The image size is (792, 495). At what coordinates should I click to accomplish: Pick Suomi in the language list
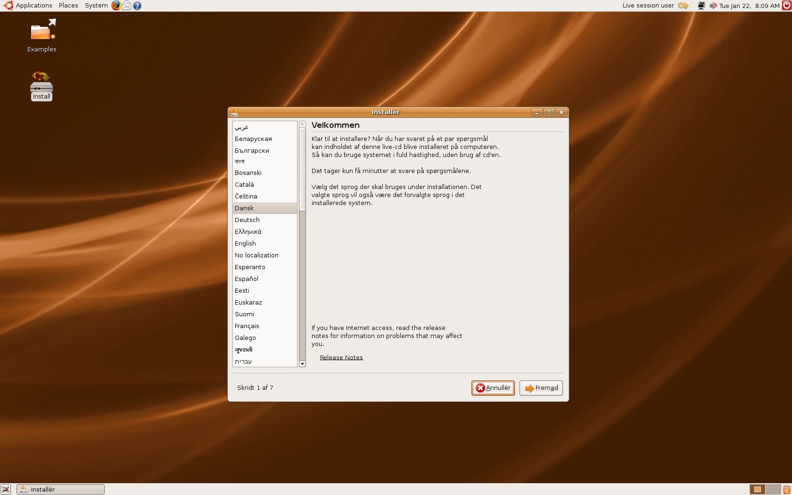tap(265, 314)
